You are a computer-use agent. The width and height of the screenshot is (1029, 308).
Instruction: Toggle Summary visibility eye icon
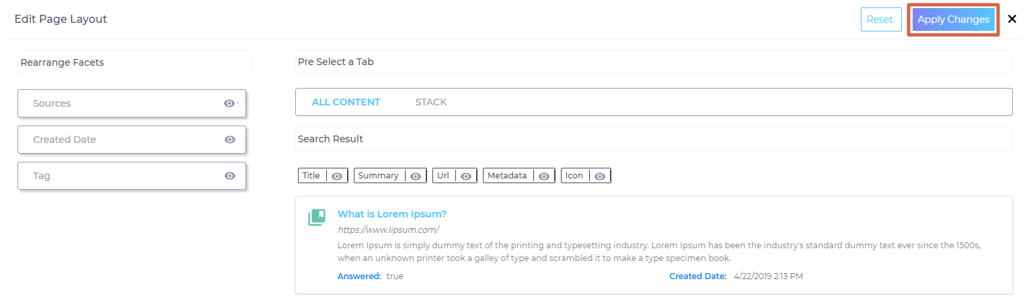coord(416,176)
